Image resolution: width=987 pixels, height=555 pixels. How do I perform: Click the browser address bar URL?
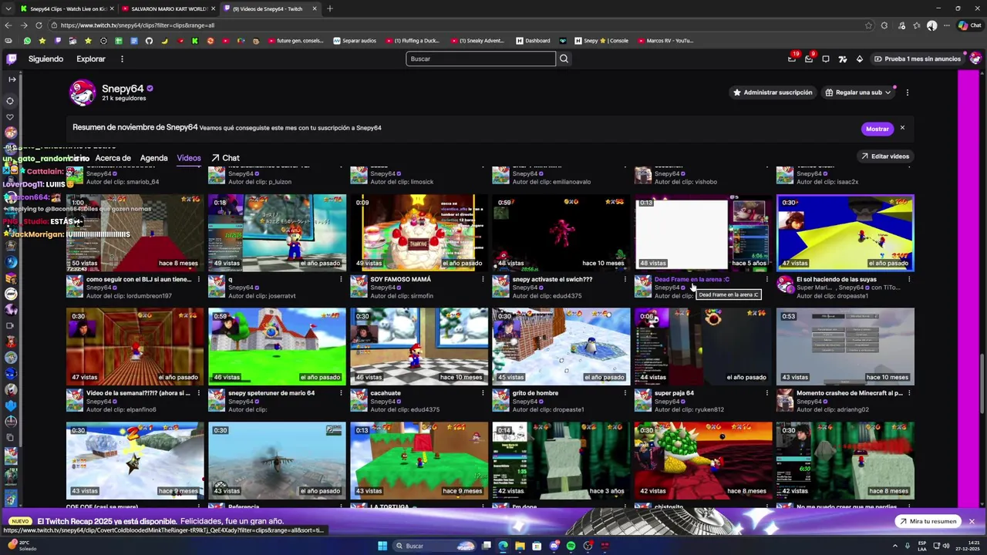137,25
